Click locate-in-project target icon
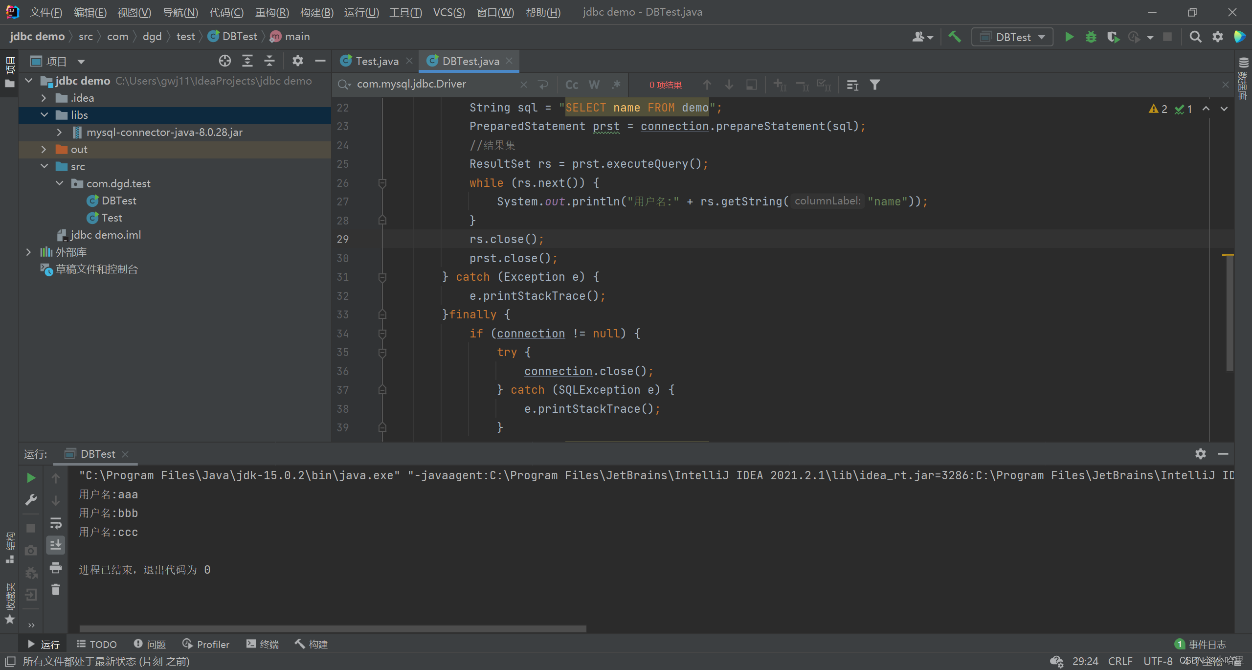The width and height of the screenshot is (1252, 670). point(224,61)
